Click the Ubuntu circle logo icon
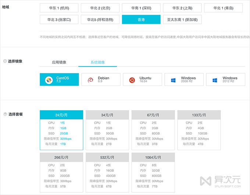The width and height of the screenshot is (250, 195). 132,80
